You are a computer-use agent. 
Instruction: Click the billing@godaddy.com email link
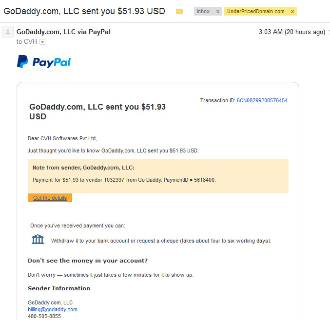[53, 309]
